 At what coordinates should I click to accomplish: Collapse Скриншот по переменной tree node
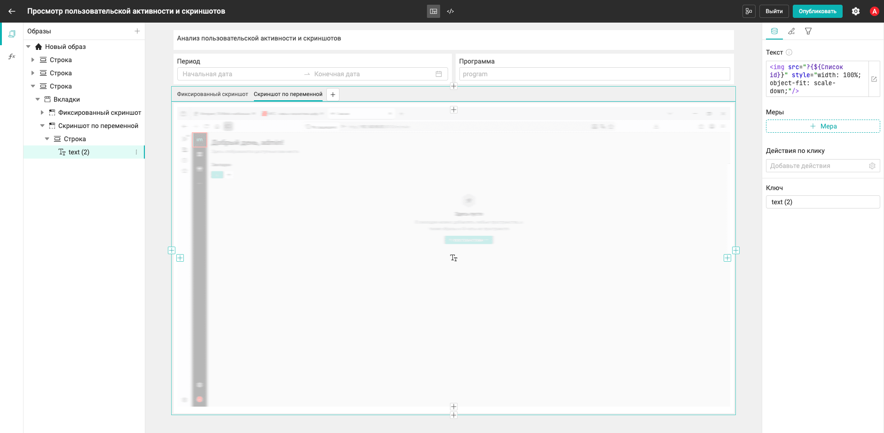pos(42,126)
